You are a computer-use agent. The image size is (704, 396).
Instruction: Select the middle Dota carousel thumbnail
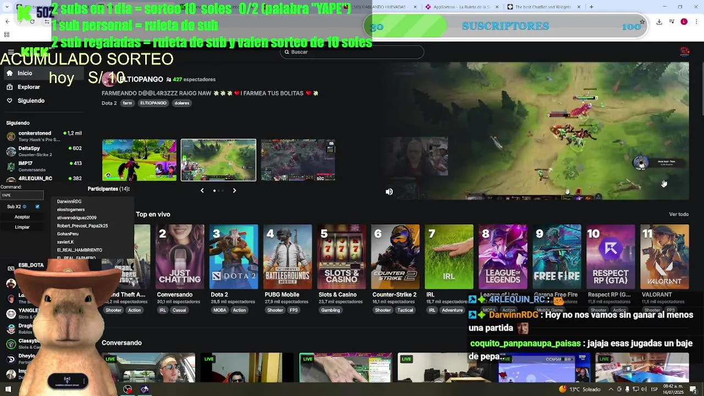coord(218,160)
